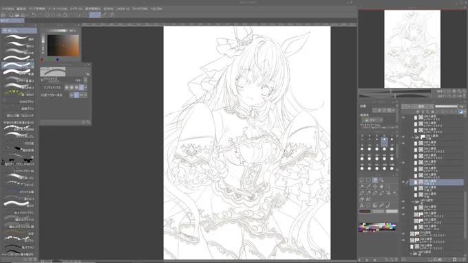
Task: Click the New document icon in command bar
Action: click(x=11, y=15)
